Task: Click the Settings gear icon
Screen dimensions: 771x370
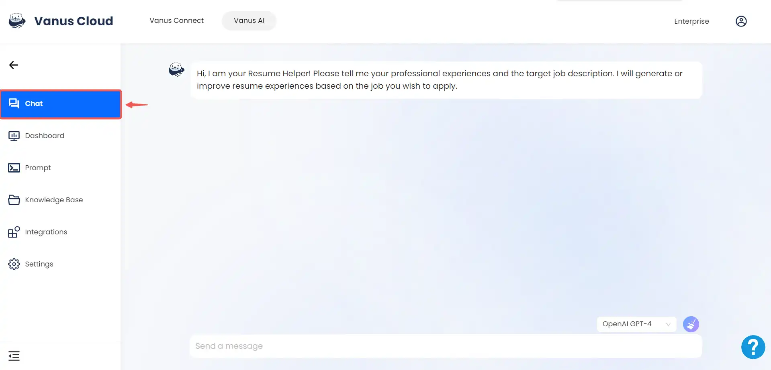Action: [14, 264]
